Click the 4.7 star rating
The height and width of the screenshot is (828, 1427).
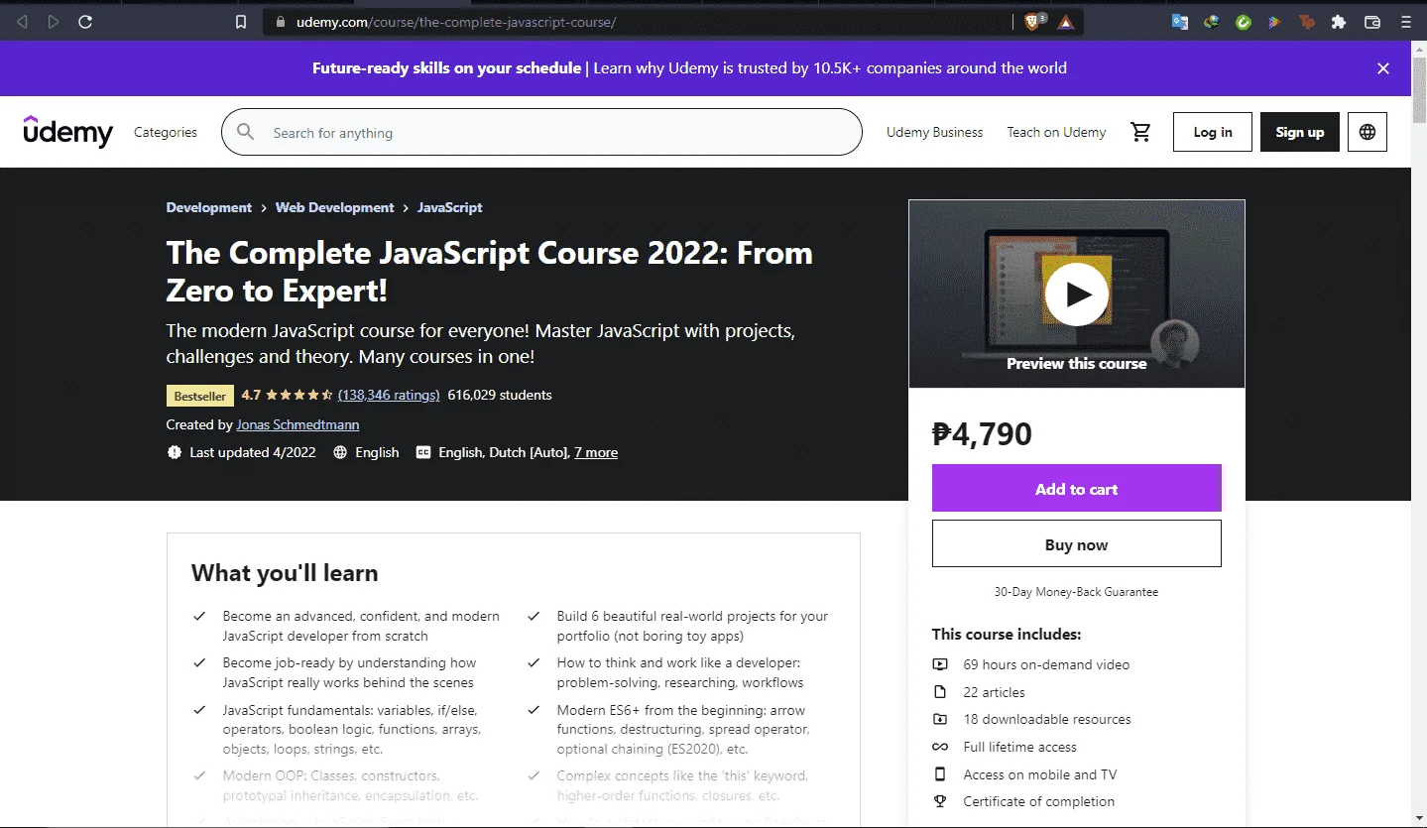pos(288,395)
